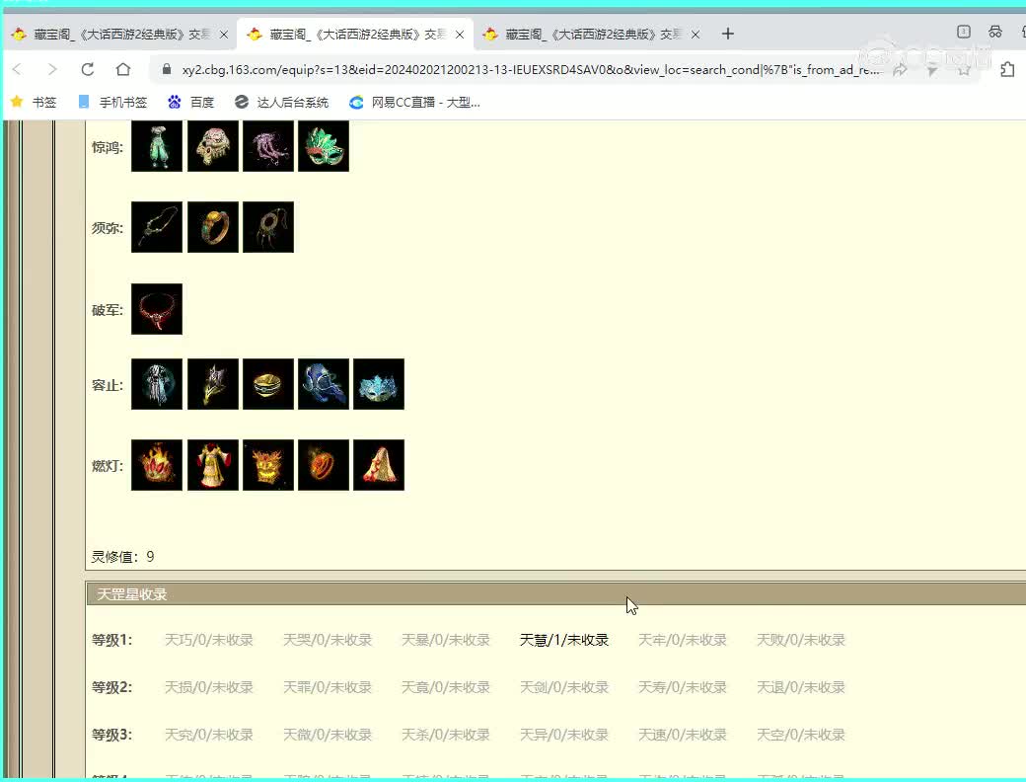Click the blue cloak icon in 容止 row
This screenshot has height=782, width=1026.
(x=324, y=384)
